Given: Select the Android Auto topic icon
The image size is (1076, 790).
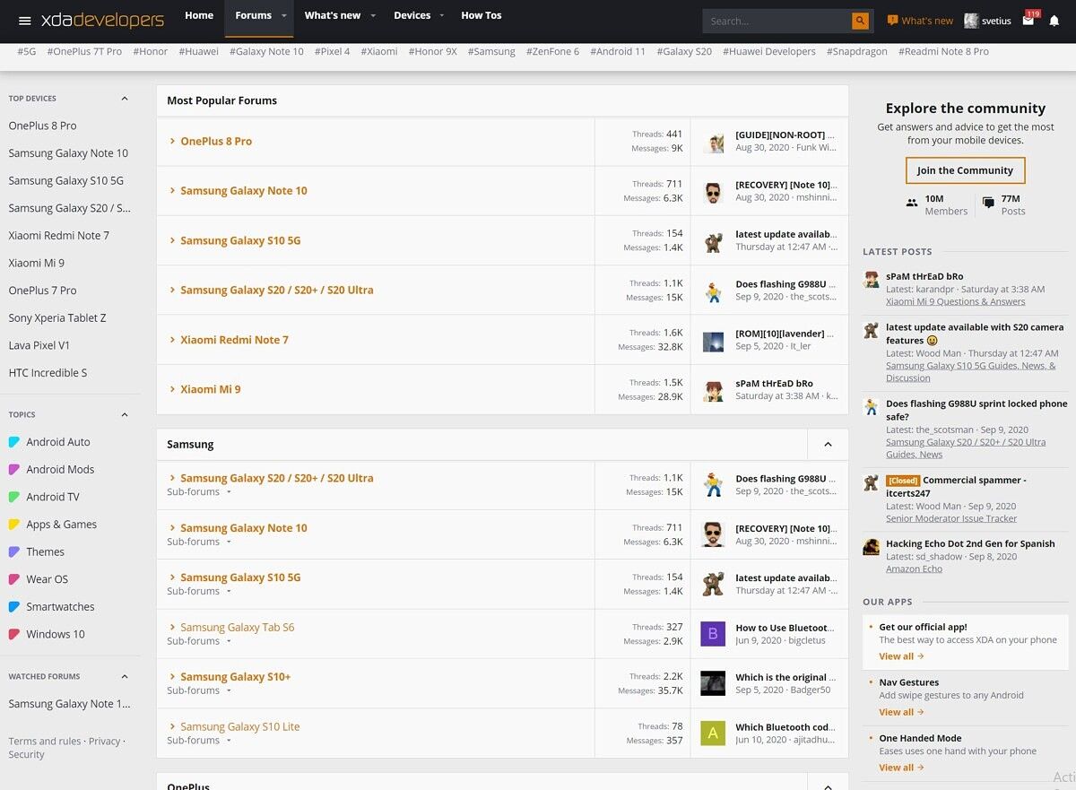Looking at the screenshot, I should 13,442.
